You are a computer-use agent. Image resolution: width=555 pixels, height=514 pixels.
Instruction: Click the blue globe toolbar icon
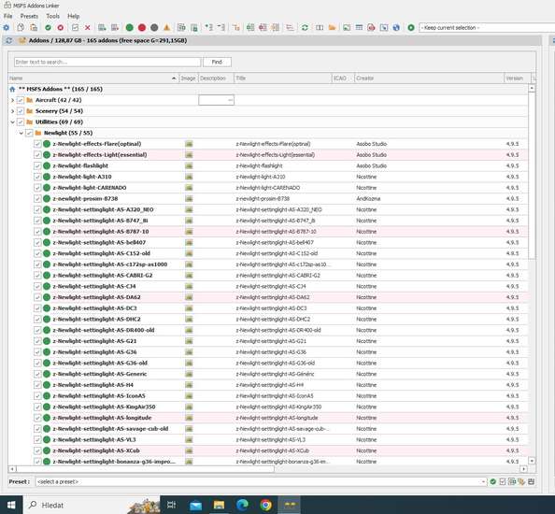click(396, 28)
